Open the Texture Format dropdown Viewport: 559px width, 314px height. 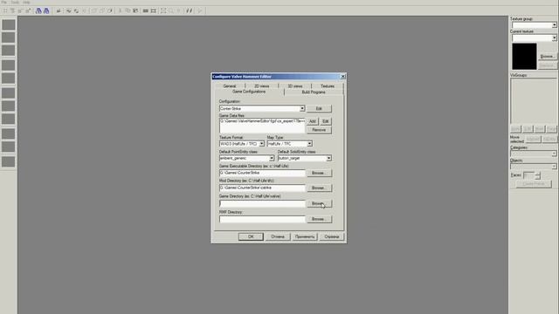pyautogui.click(x=242, y=143)
